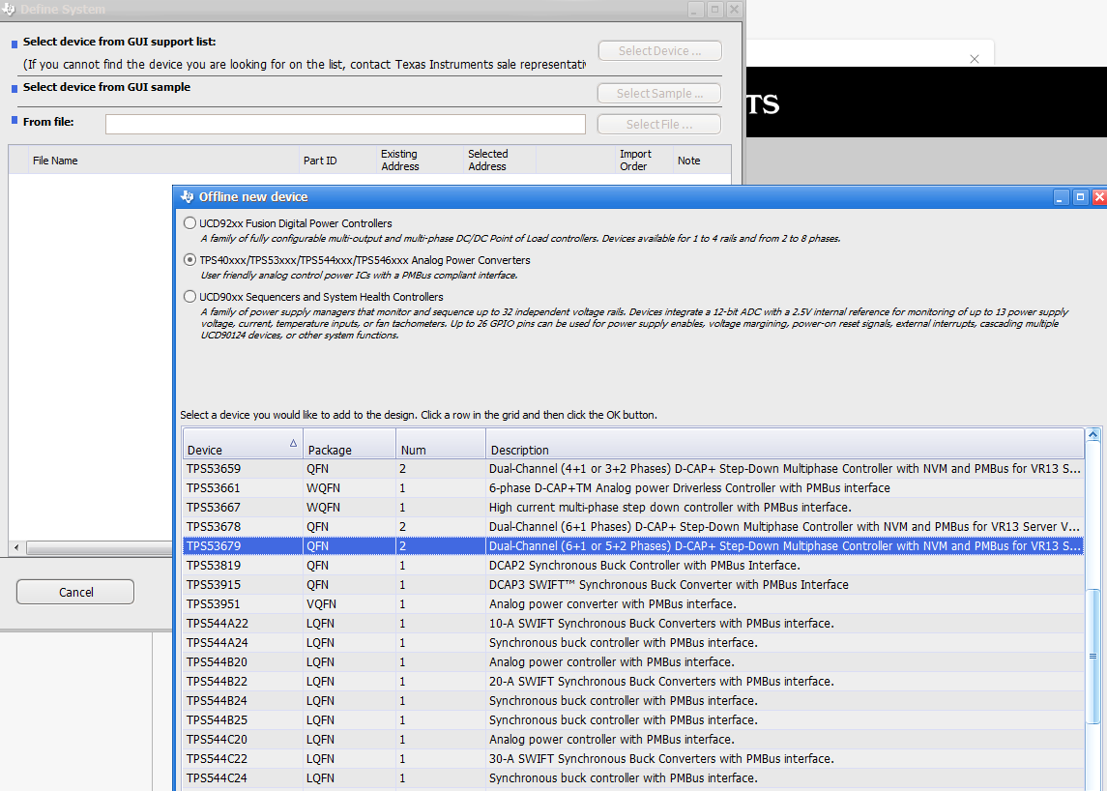Select the TPS544B20 device row
The image size is (1107, 791).
click(633, 661)
